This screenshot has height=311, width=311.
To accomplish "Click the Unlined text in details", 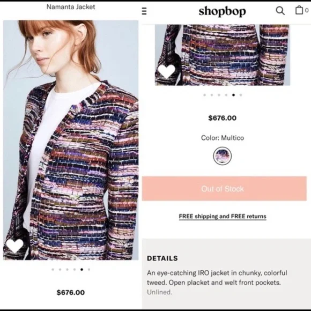I will (159, 292).
